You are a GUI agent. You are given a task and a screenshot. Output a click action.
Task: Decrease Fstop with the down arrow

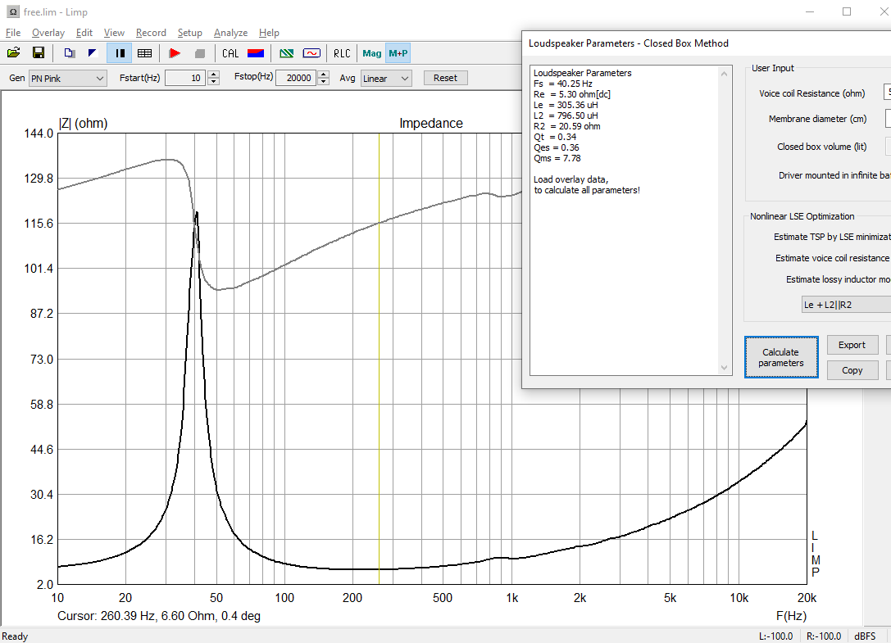323,82
